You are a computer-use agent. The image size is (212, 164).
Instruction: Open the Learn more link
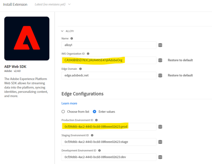(x=69, y=103)
